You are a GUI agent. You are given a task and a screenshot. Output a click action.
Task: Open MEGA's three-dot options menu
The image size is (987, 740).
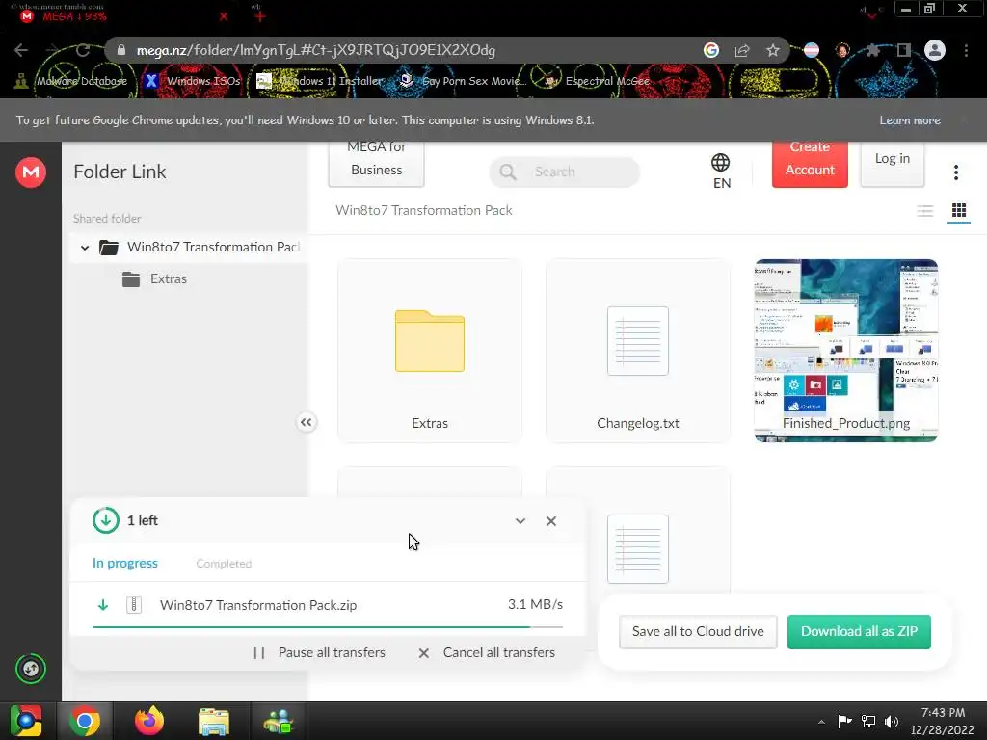pos(956,172)
